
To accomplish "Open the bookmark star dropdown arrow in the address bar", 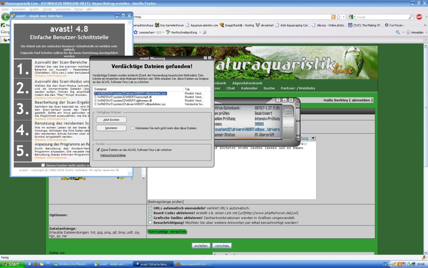I will [344, 17].
